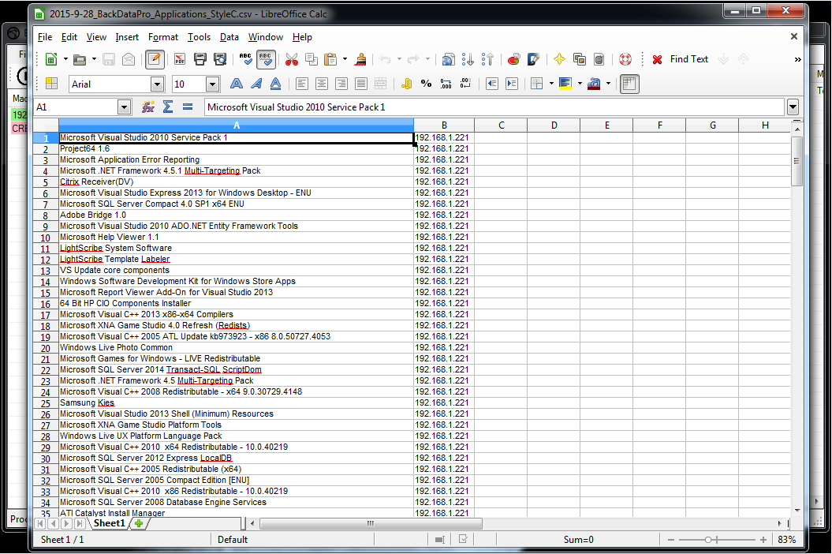Toggle AutoSpellcheck
Screen dimensions: 832x554
(x=265, y=59)
